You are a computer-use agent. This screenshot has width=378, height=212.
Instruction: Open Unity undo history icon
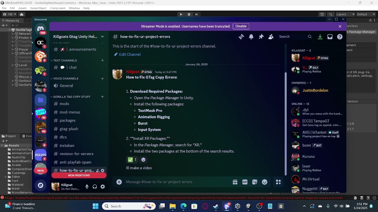pos(322,14)
